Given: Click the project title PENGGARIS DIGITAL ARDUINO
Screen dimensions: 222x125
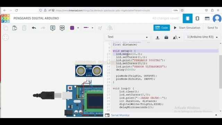Looking at the screenshot, I should pos(36,18).
